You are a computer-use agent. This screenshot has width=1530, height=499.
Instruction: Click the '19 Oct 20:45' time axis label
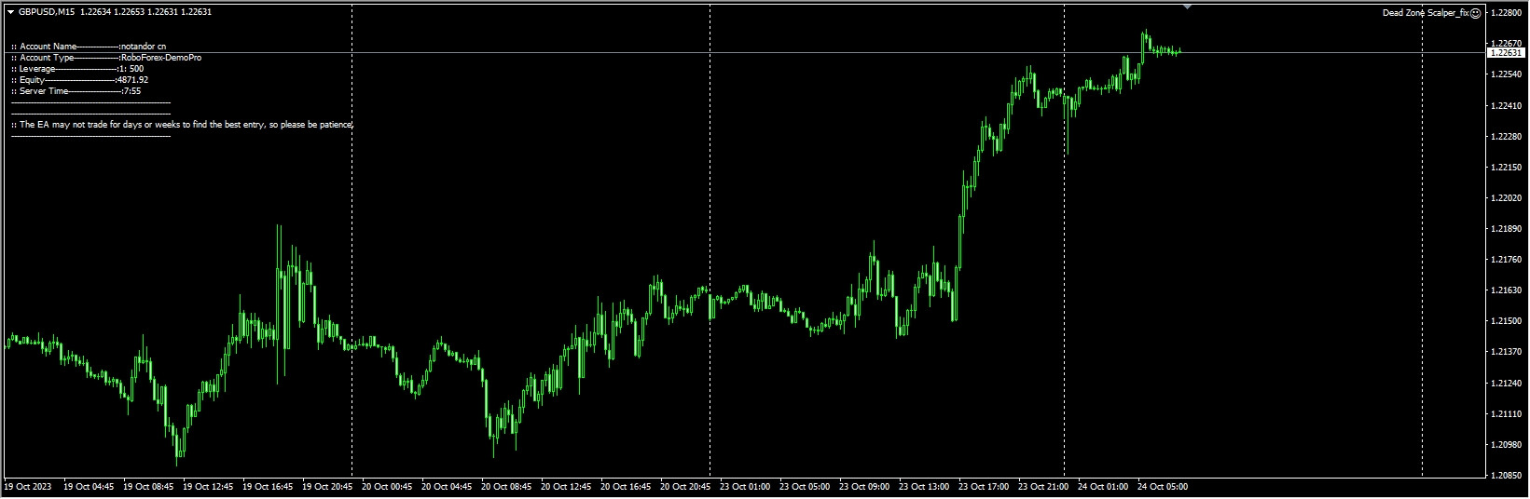click(x=327, y=486)
